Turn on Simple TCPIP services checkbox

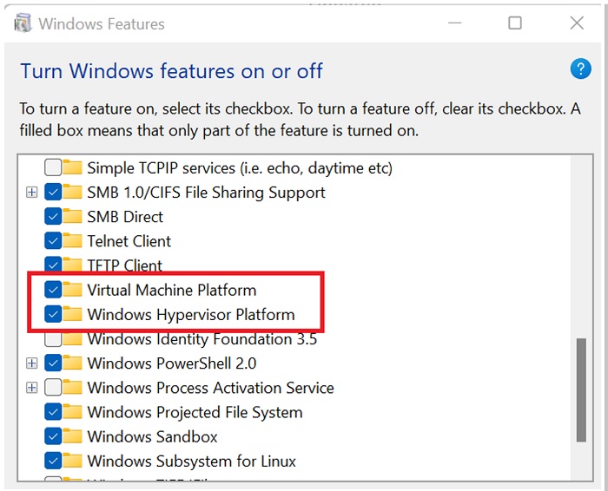(x=53, y=167)
